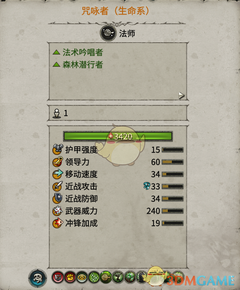The height and width of the screenshot is (290, 240).
Task: Click the 武器威力 stat bar showing 240
Action: point(173,211)
